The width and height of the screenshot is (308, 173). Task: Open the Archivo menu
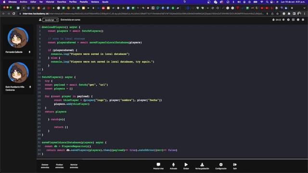24,2
